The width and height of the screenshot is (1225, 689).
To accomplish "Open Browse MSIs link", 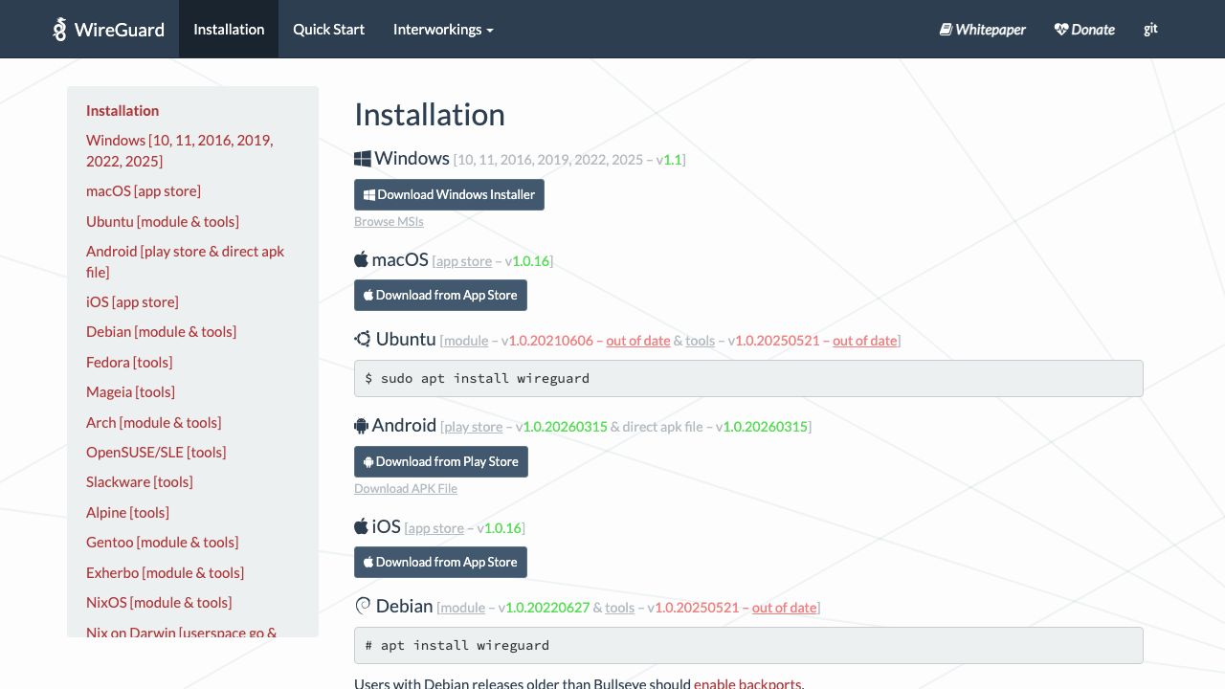I will pyautogui.click(x=389, y=222).
